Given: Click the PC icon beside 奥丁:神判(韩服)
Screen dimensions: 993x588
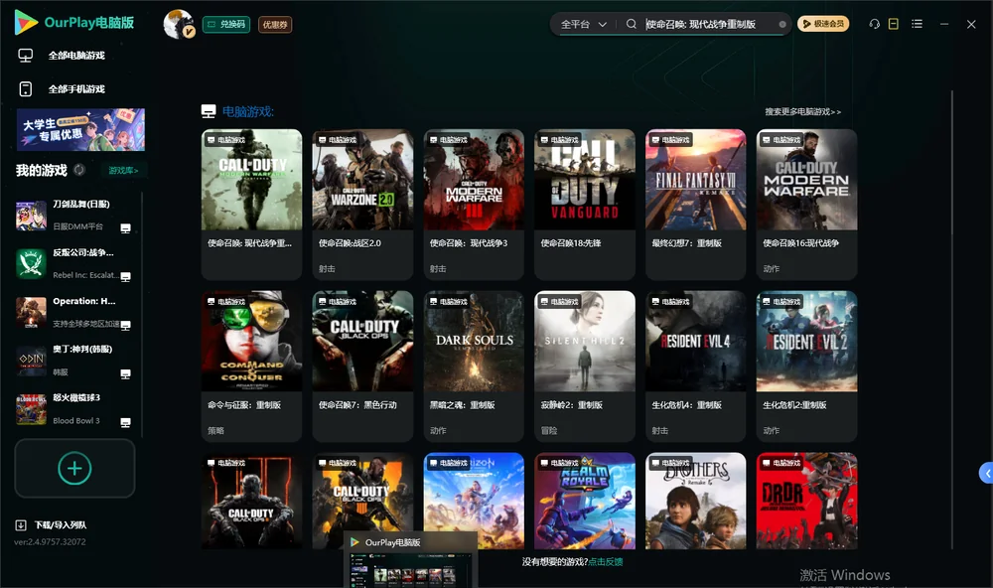Looking at the screenshot, I should [125, 373].
